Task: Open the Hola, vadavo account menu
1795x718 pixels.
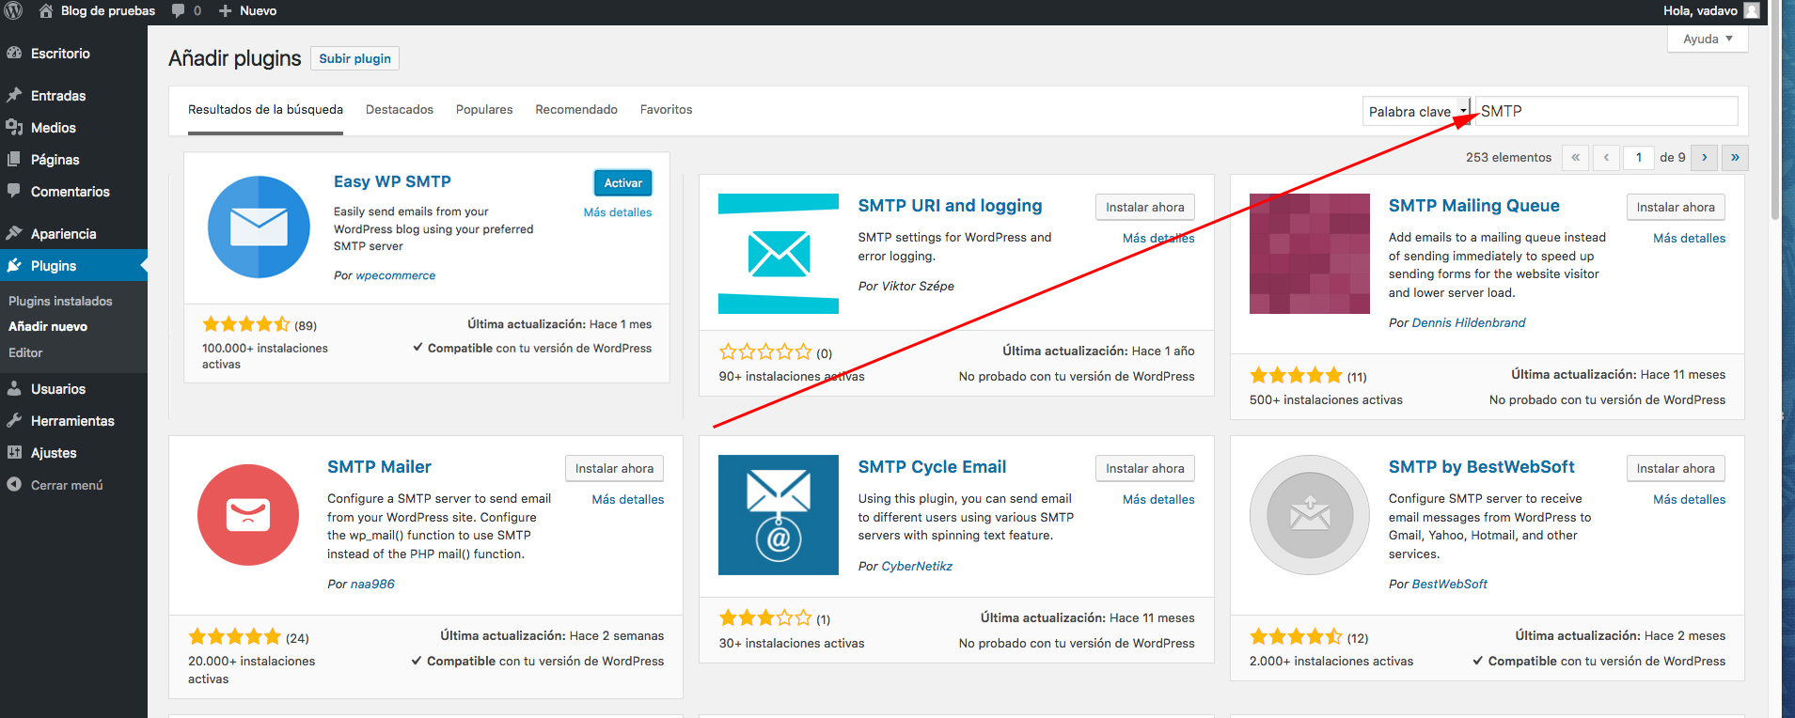Action: (x=1711, y=11)
